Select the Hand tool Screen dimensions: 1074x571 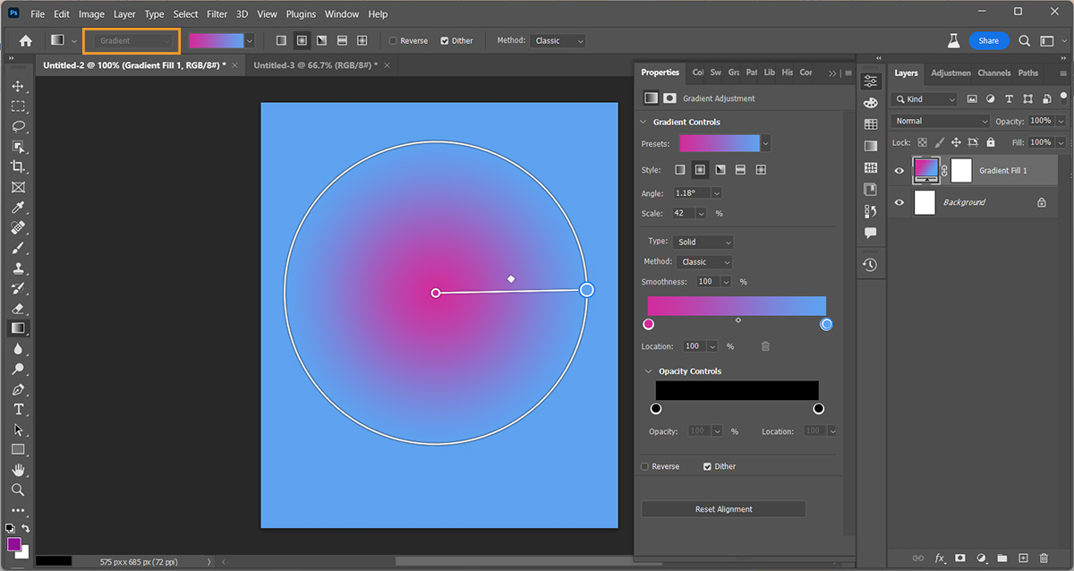(x=18, y=469)
